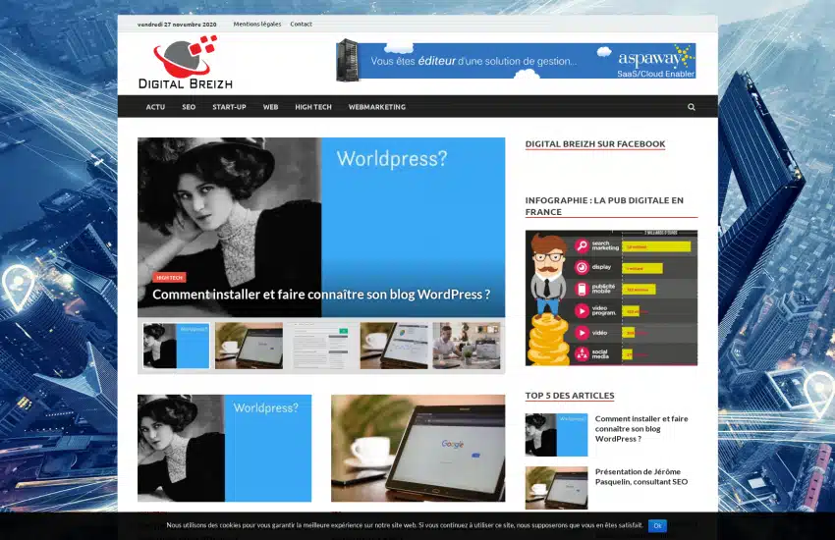Select fourth slider thumbnail showing analytics tablet

click(394, 346)
